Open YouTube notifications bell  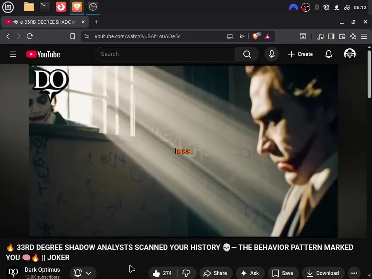[x=329, y=54]
